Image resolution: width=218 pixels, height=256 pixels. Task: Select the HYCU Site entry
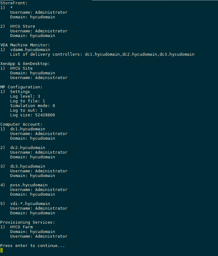[21, 68]
